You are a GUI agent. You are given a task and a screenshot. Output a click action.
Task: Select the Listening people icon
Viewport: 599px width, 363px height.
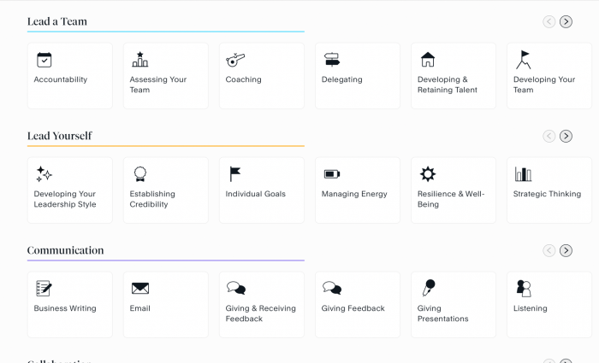(523, 289)
